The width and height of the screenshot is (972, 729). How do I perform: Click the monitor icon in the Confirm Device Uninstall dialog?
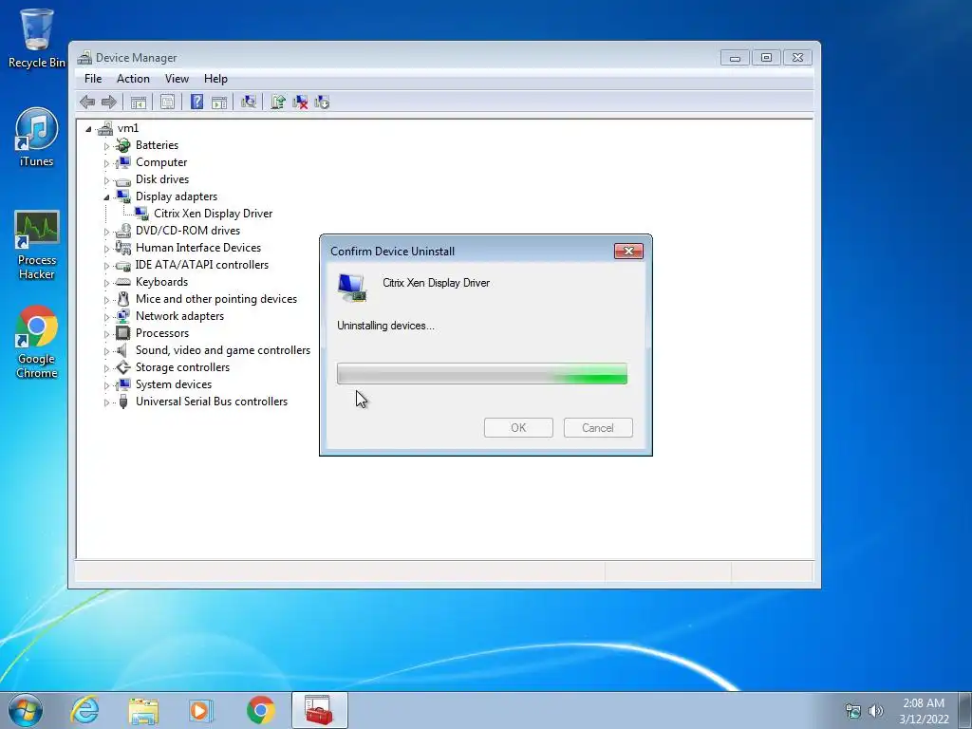pyautogui.click(x=352, y=288)
